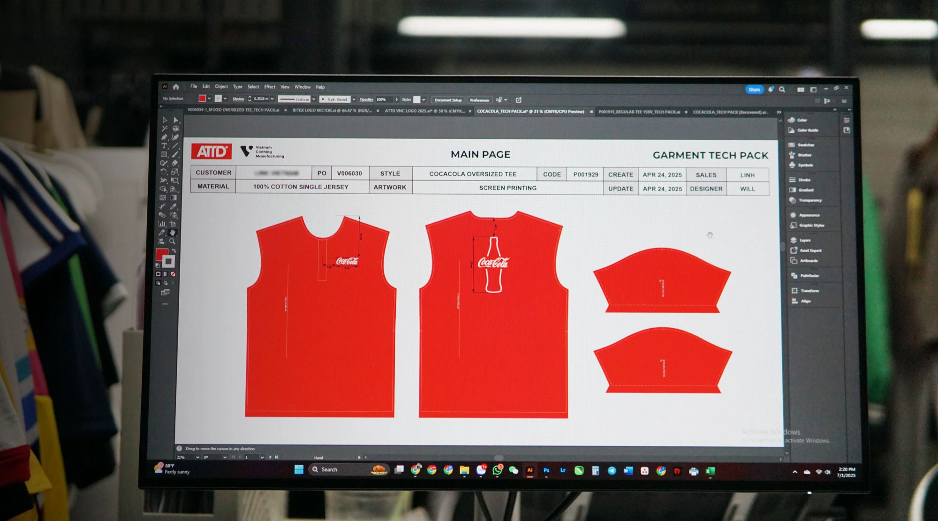The height and width of the screenshot is (521, 938).
Task: Set paint mode to Color
Action: [x=158, y=274]
